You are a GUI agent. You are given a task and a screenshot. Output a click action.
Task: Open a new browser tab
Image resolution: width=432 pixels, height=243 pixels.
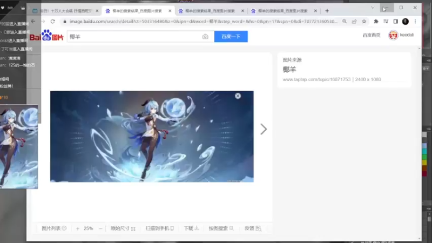[x=327, y=11]
